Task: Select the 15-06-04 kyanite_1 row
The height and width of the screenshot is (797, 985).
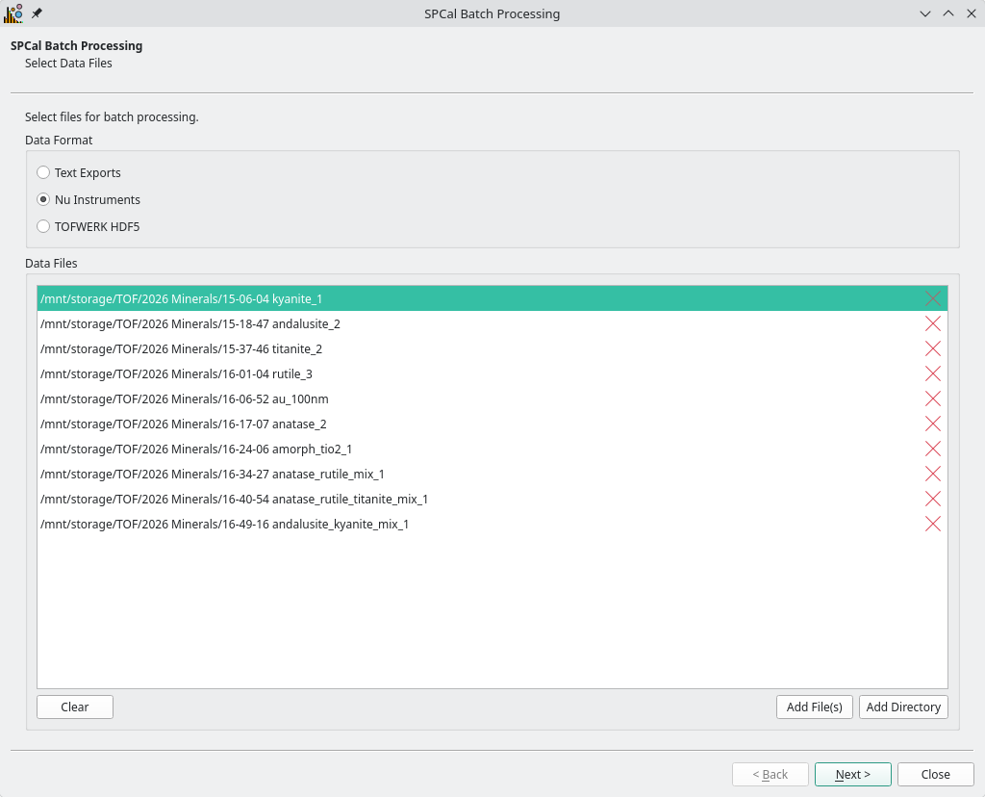Action: click(x=492, y=298)
